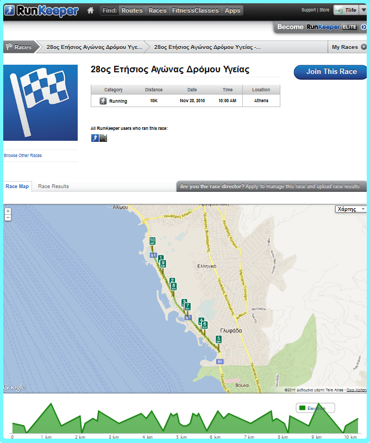The height and width of the screenshot is (443, 370).
Task: Click the Store link
Action: [x=324, y=10]
